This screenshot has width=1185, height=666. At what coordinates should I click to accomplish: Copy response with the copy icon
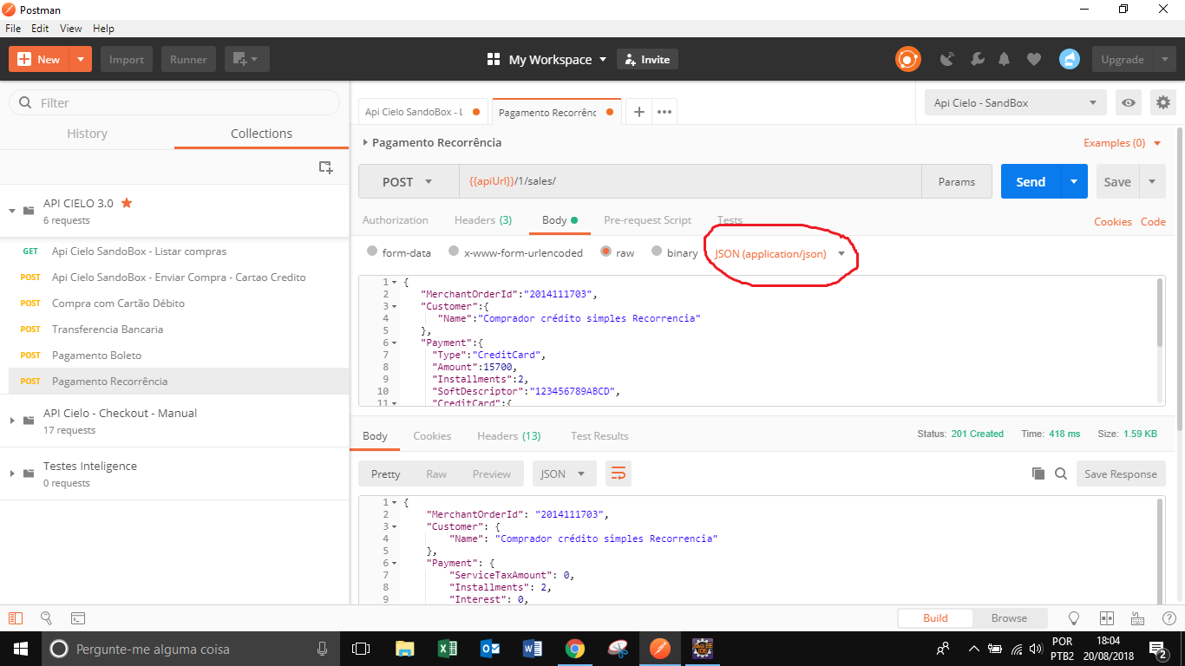tap(1038, 473)
